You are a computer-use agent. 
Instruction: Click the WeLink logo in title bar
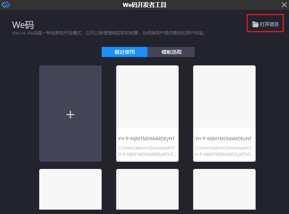[6, 5]
